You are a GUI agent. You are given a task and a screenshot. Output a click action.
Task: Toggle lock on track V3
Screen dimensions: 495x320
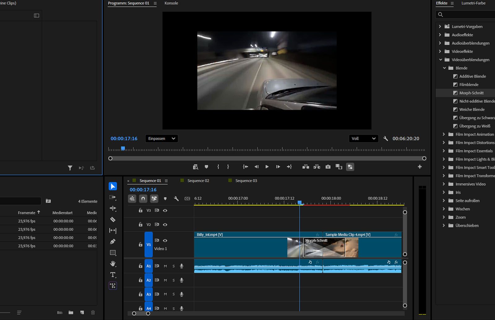140,210
